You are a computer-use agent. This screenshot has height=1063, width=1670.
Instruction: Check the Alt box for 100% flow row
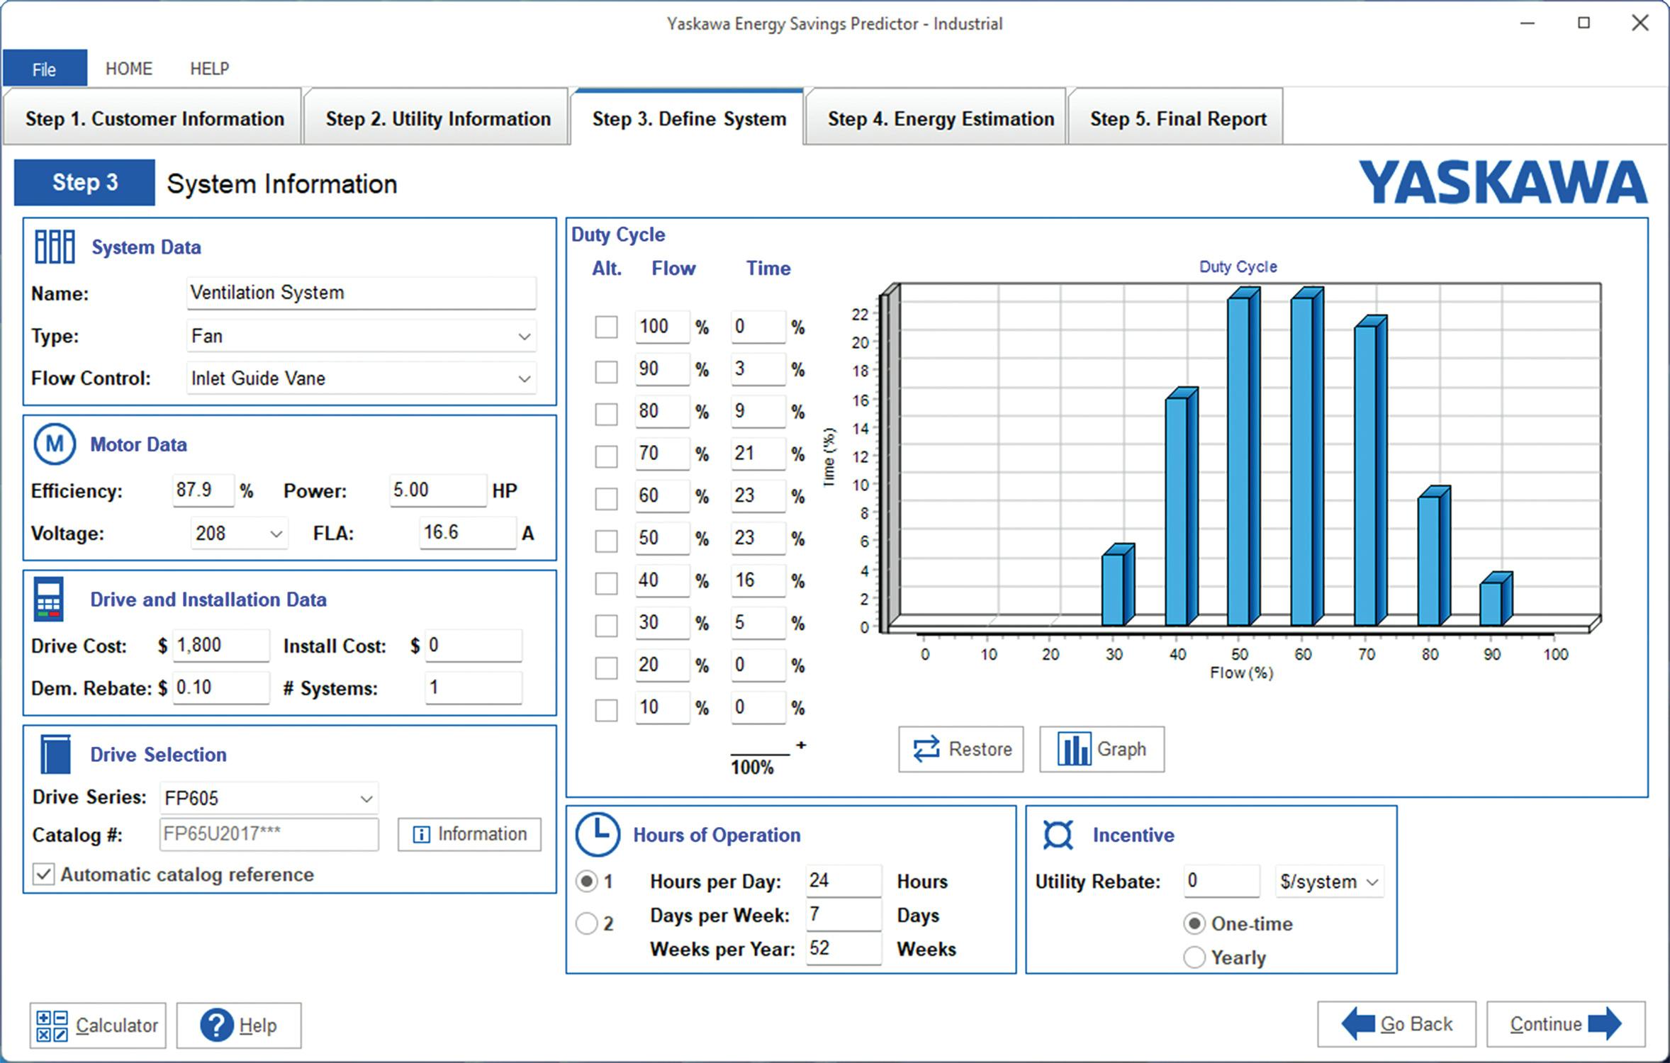click(x=605, y=327)
